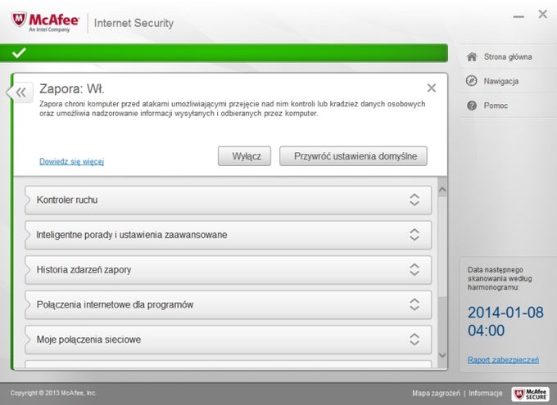Click the Copyright 2013 McAfee text
The width and height of the screenshot is (557, 405).
point(53,393)
